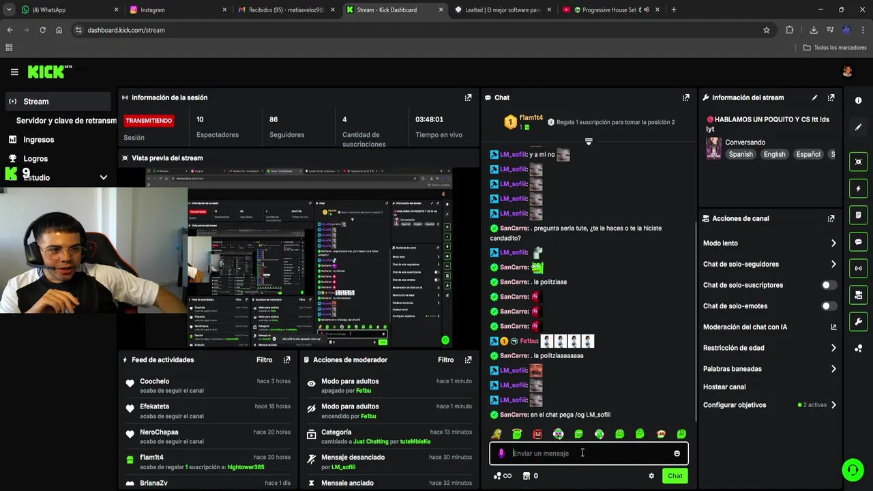Toggle the stream preview widget icon in right sidebar

(858, 162)
